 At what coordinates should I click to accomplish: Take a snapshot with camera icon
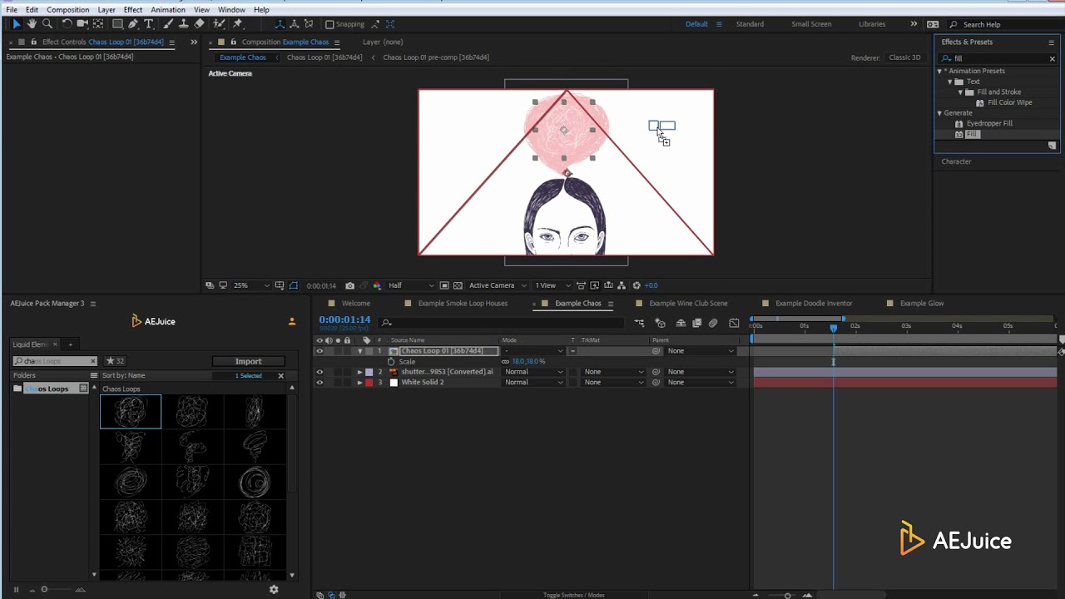(349, 285)
